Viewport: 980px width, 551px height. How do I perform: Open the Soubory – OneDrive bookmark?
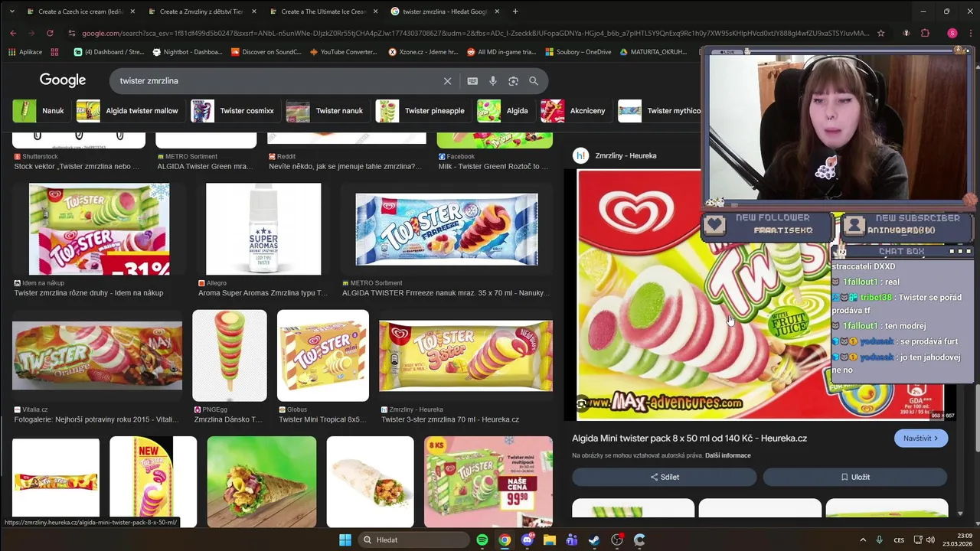[x=578, y=52]
